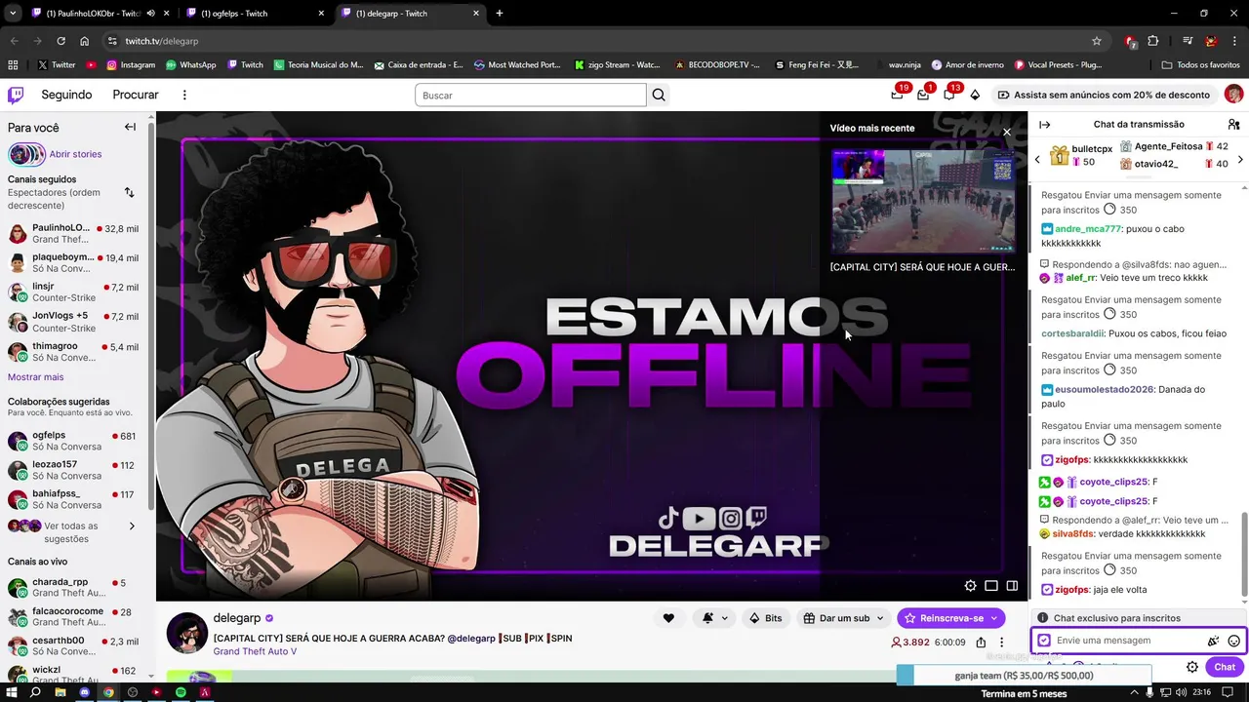Focus the Envie uma mensagem chat input

(1127, 641)
